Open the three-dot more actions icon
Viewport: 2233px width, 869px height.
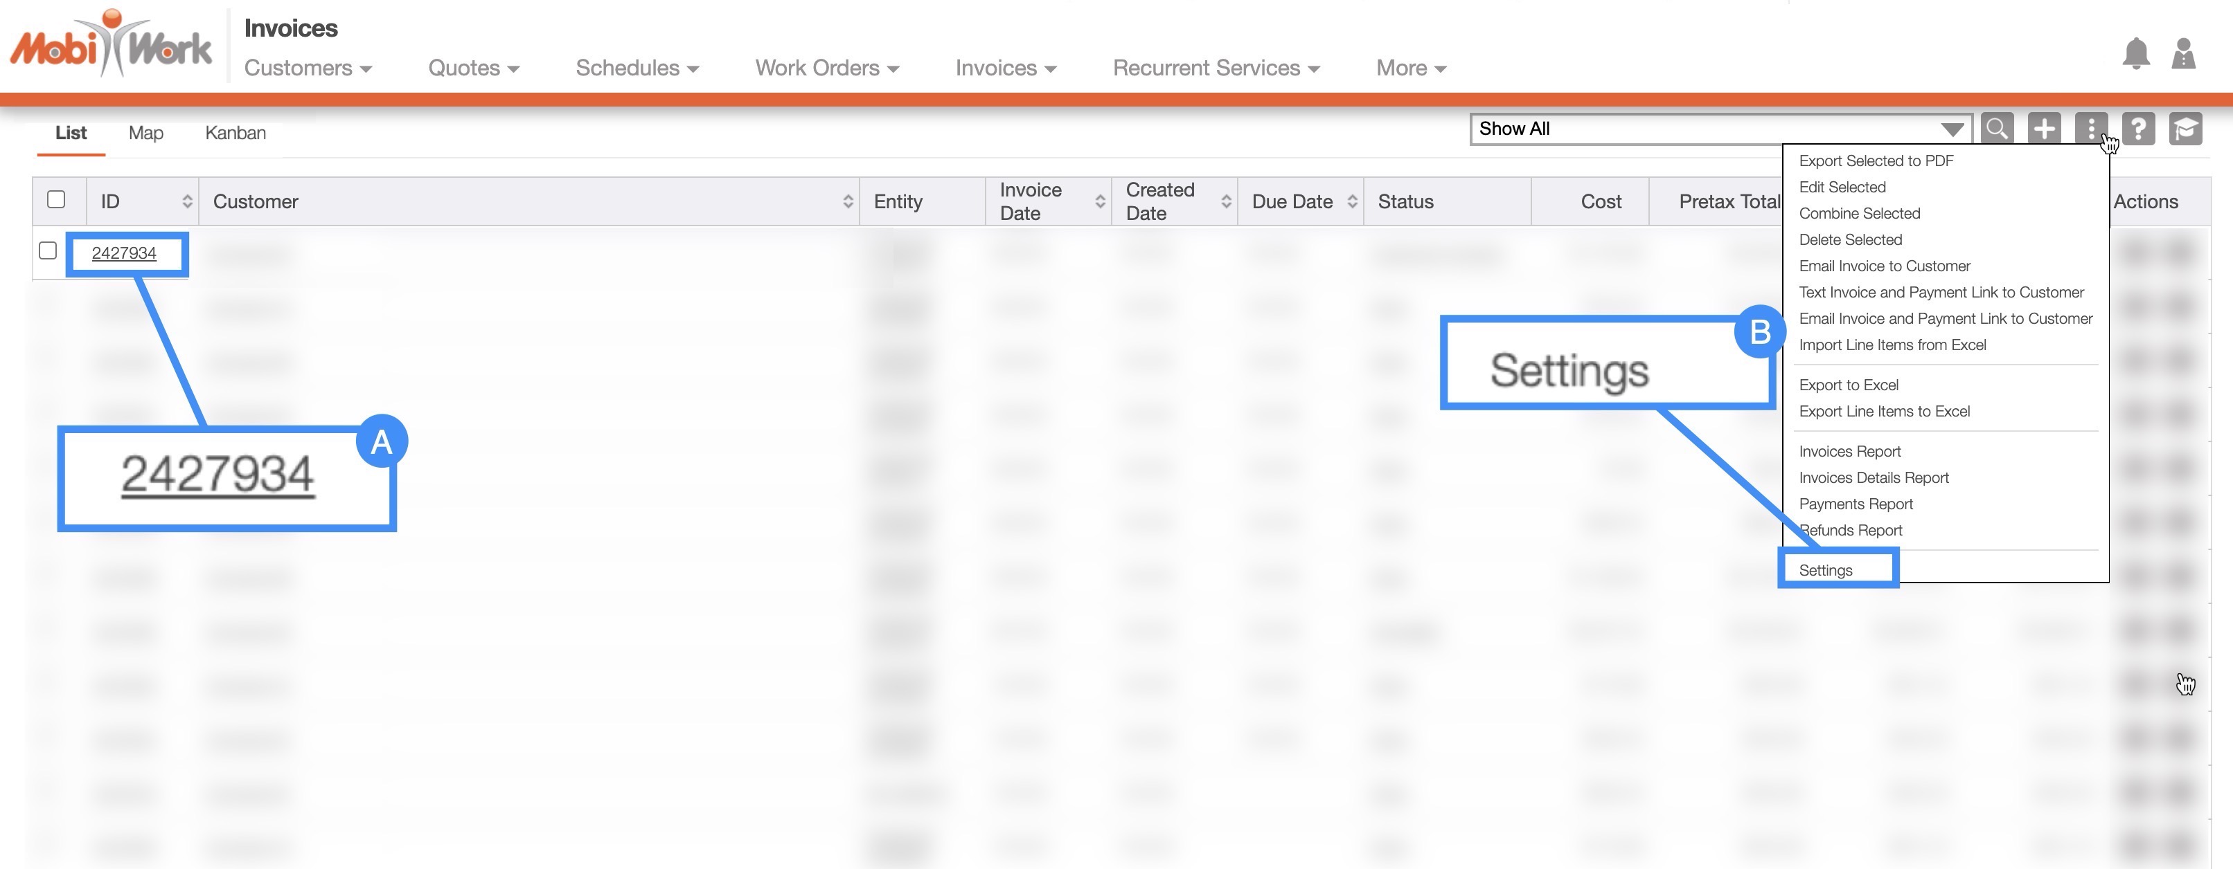(x=2091, y=129)
